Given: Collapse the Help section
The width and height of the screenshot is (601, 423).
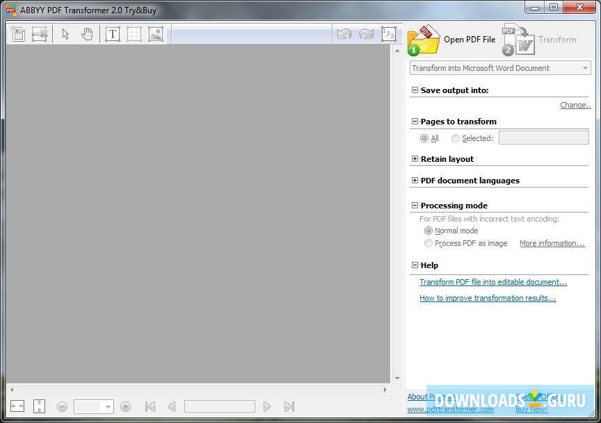Looking at the screenshot, I should tap(415, 265).
